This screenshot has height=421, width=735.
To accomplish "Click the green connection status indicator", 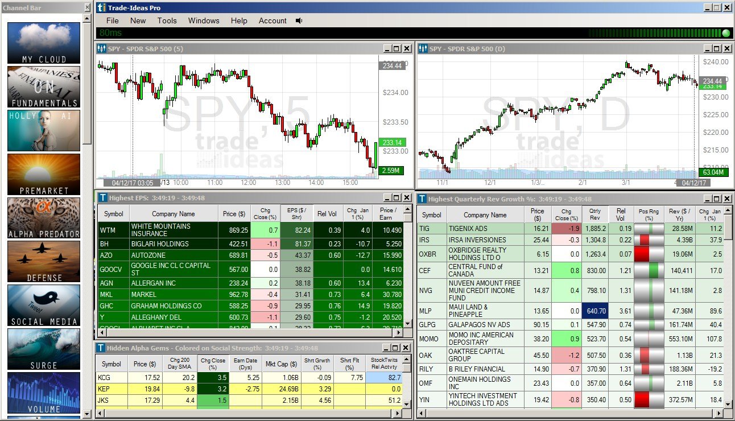I will (x=726, y=33).
